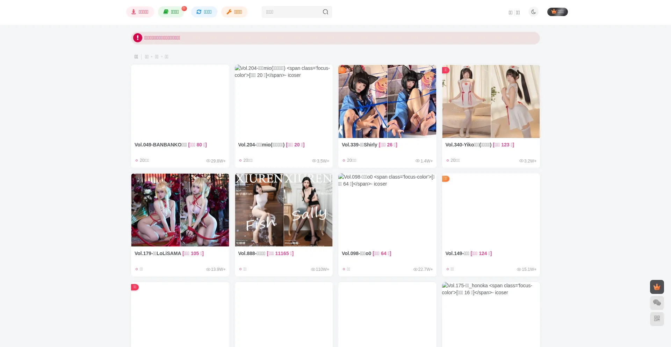Screen dimensions: 671x347
Task: Open Vol.888 XIUREN Fish Sally thumbnail
Action: coord(284,210)
